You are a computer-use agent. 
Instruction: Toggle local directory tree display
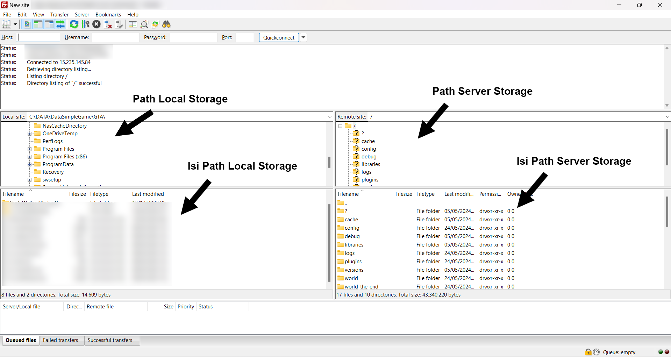pyautogui.click(x=38, y=24)
